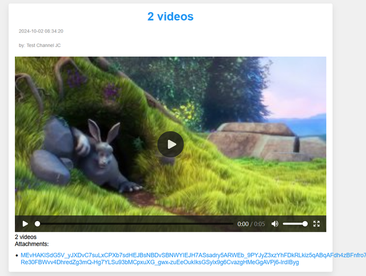Image resolution: width=366 pixels, height=276 pixels.
Task: Open the attachment link starting with MEvHAKISdG5V
Action: [x=193, y=259]
